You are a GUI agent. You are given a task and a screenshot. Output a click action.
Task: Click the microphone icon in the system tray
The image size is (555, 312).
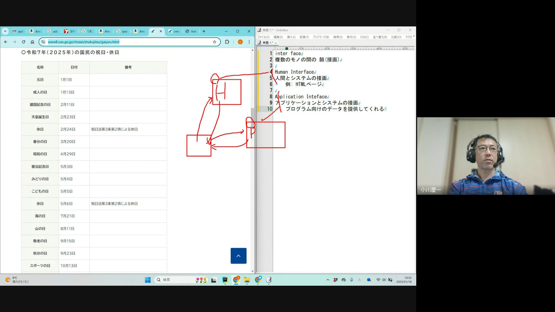[x=351, y=280]
